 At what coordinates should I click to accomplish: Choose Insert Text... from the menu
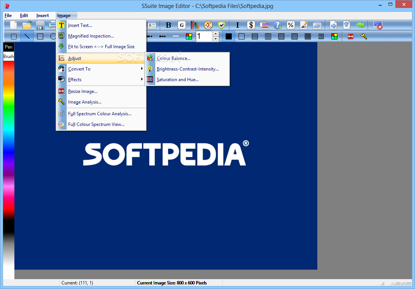[101, 25]
